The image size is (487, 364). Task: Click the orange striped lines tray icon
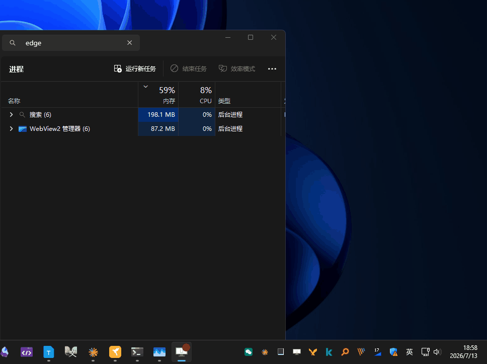coord(361,351)
